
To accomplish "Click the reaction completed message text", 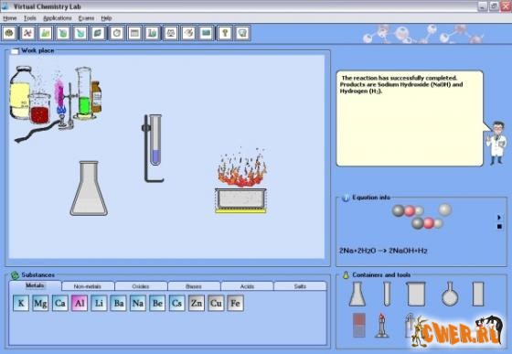I will coord(401,84).
